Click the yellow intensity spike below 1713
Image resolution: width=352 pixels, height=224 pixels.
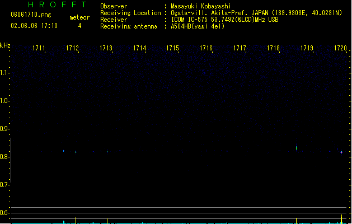click(x=107, y=221)
